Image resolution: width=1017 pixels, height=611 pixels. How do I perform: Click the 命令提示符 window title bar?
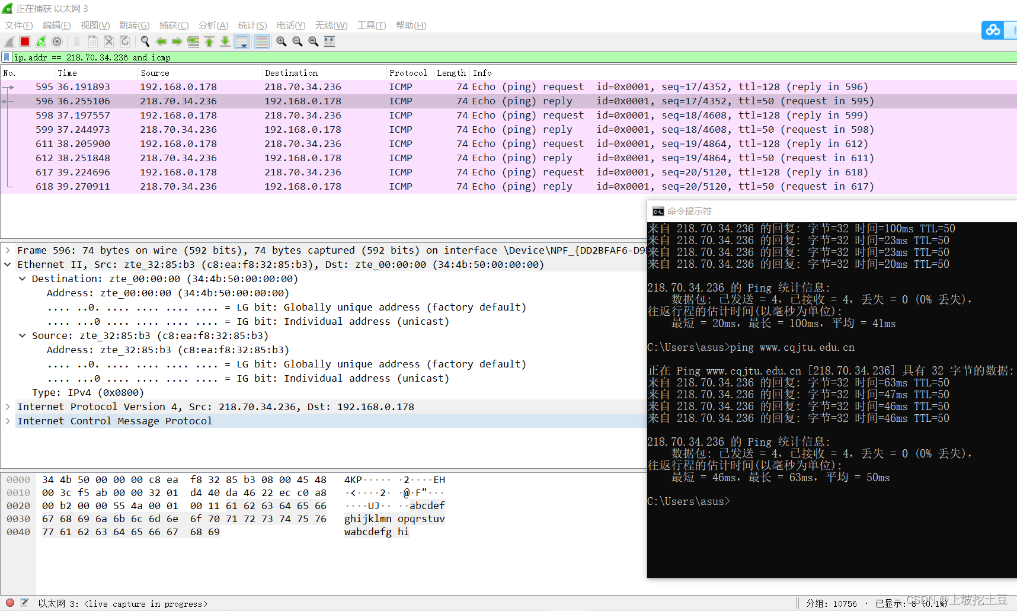coord(832,212)
